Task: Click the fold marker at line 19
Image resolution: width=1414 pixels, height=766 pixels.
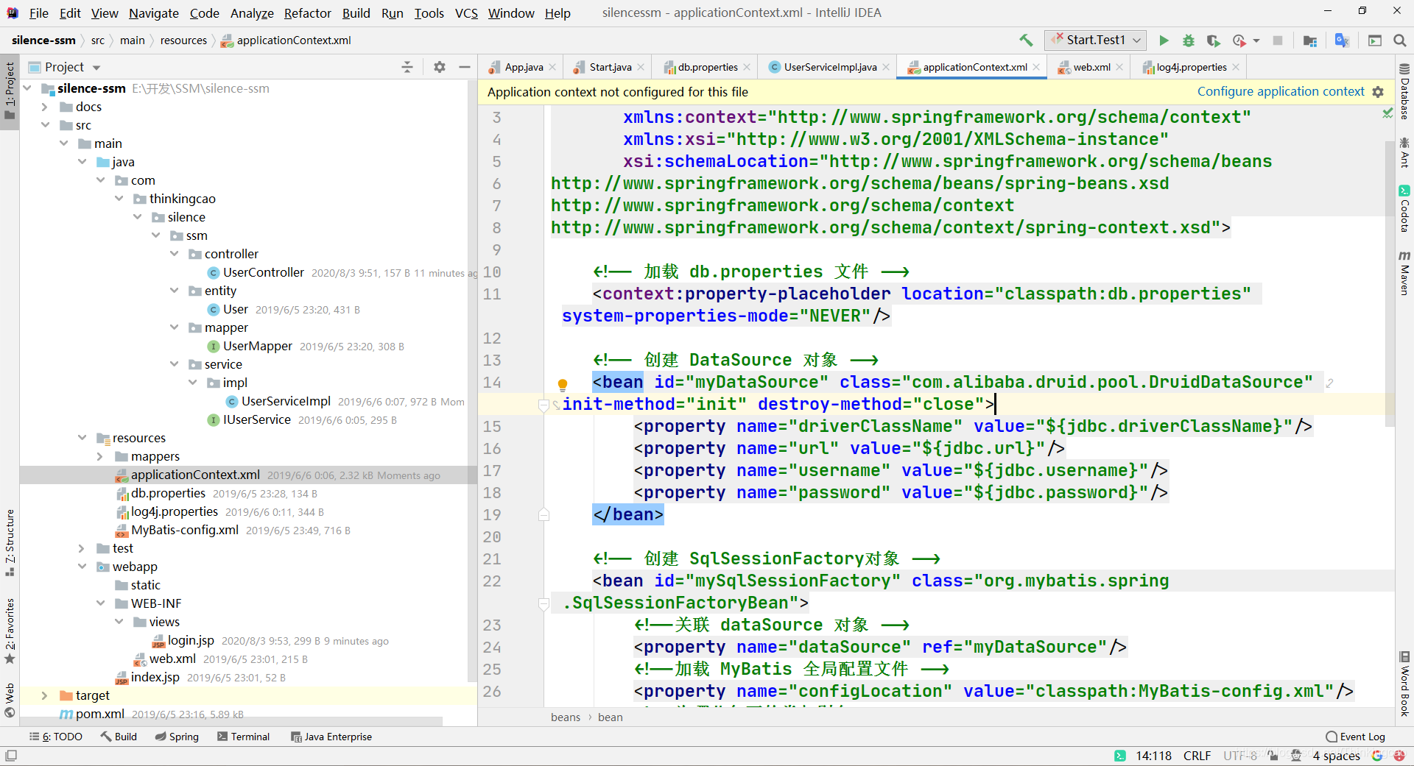Action: coord(544,514)
